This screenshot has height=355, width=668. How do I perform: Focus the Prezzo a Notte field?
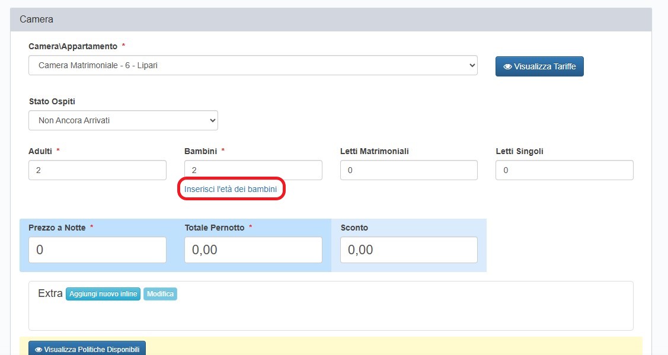point(97,250)
